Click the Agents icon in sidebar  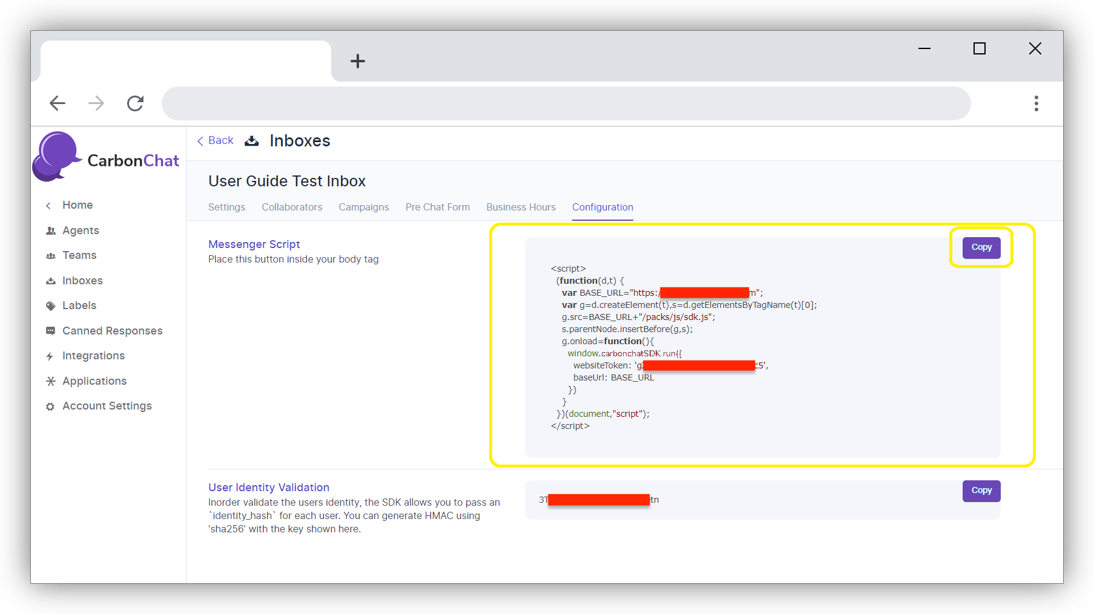tap(51, 230)
